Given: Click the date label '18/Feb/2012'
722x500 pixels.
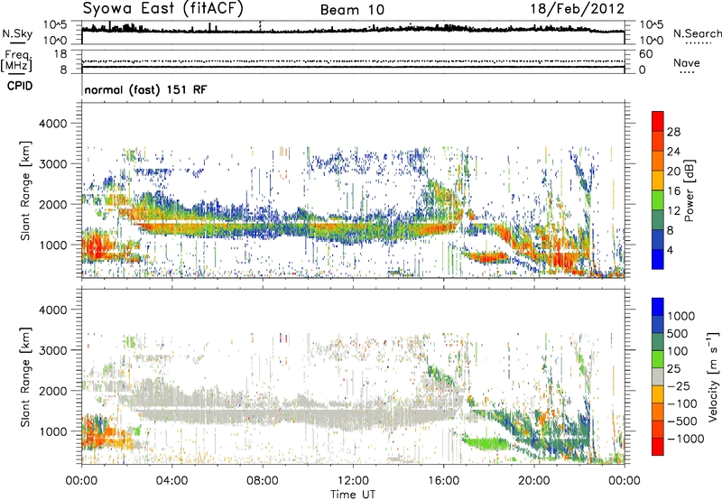Looking at the screenshot, I should 577,9.
